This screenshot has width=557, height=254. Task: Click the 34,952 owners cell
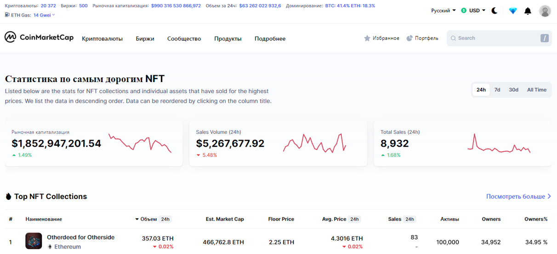tap(491, 242)
